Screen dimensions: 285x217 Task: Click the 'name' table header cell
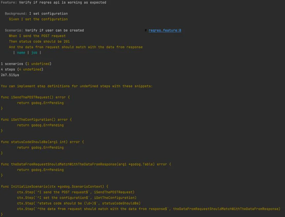[21, 53]
